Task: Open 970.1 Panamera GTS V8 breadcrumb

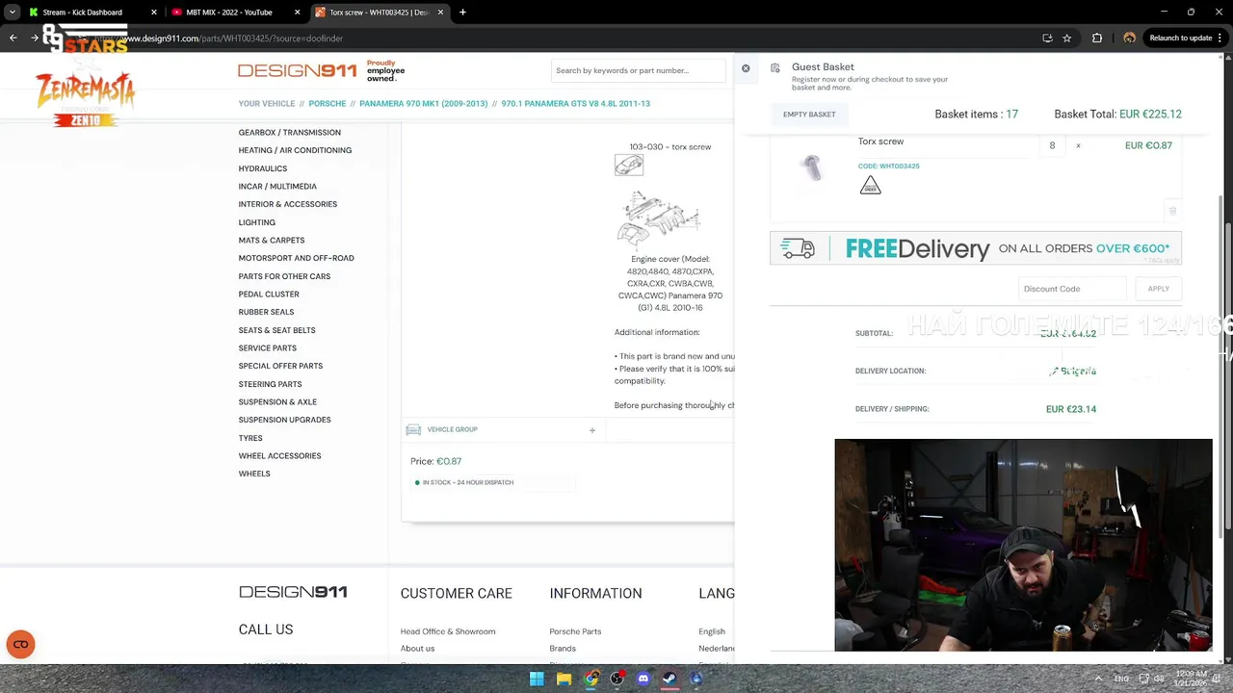Action: [576, 104]
